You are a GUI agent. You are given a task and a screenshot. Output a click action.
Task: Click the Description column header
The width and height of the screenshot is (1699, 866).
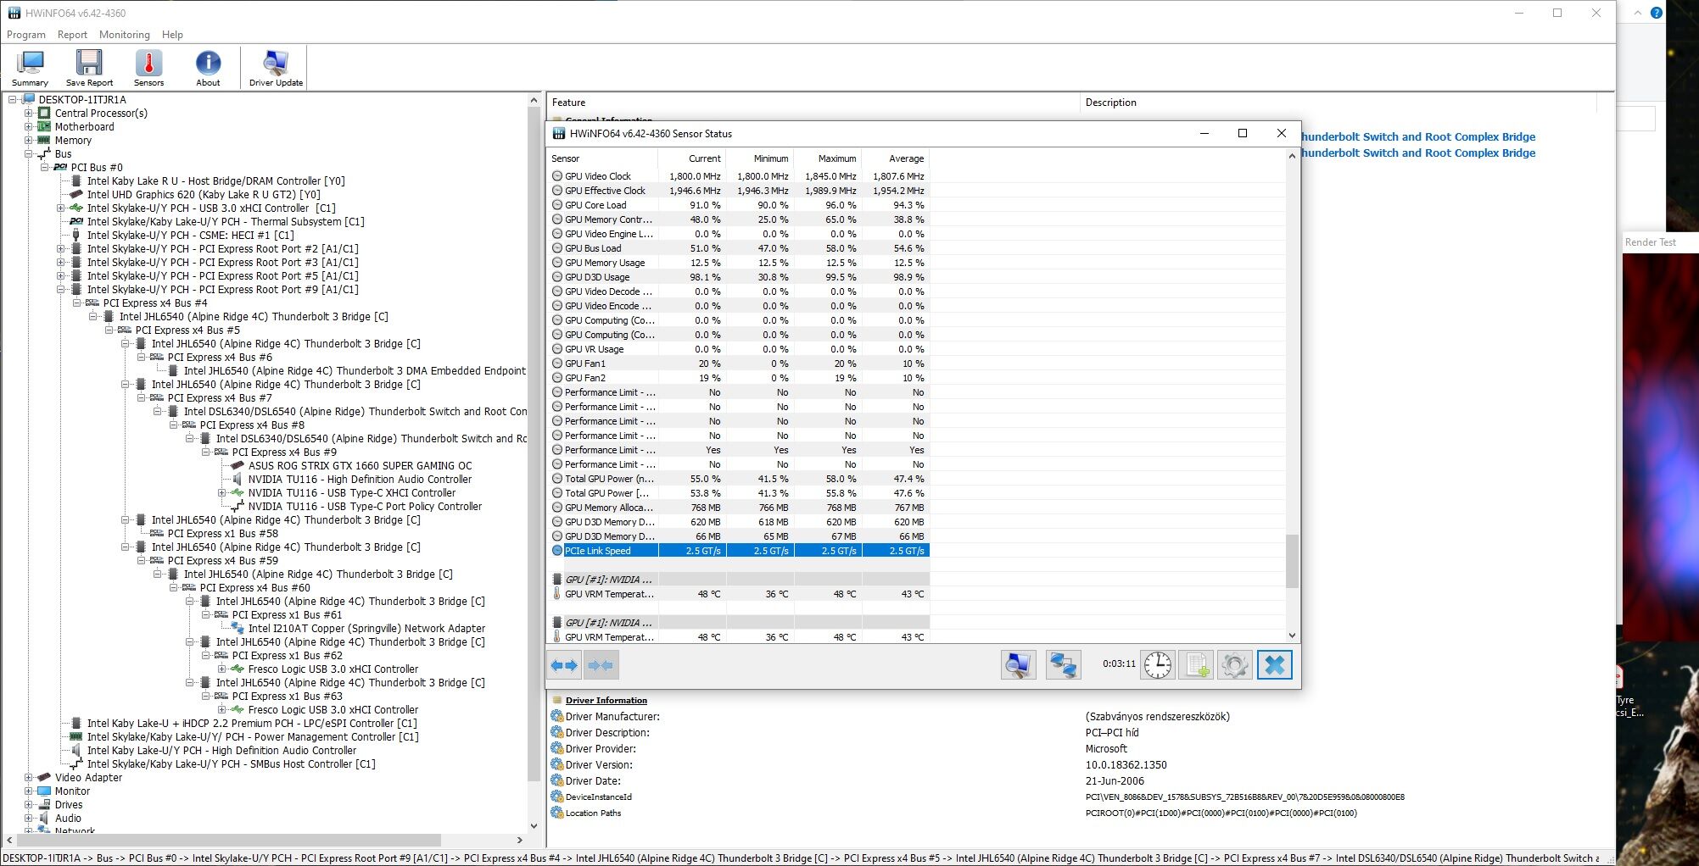(1339, 103)
